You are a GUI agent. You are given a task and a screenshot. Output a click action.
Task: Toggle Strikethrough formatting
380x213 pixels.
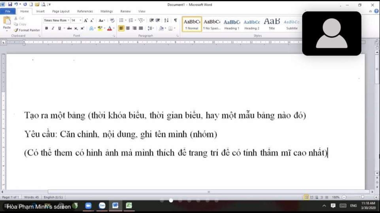[69, 28]
